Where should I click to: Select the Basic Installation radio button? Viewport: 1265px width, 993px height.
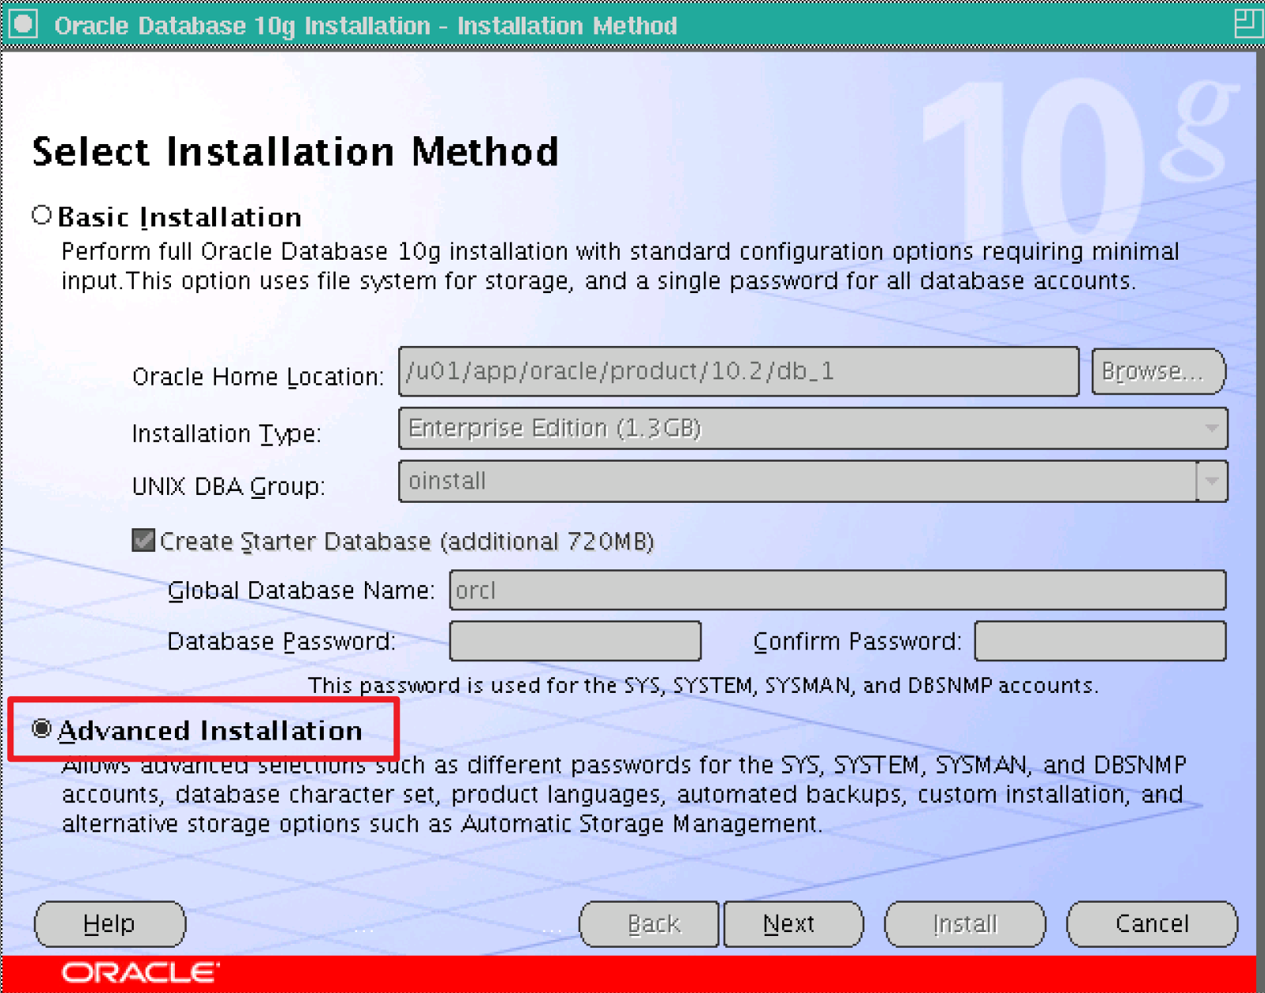[42, 215]
